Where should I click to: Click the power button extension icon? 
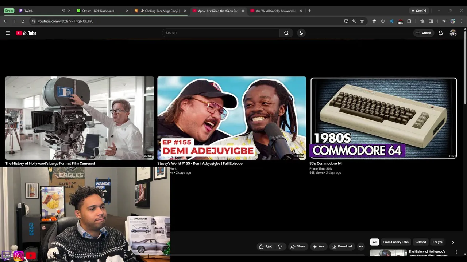(x=383, y=21)
